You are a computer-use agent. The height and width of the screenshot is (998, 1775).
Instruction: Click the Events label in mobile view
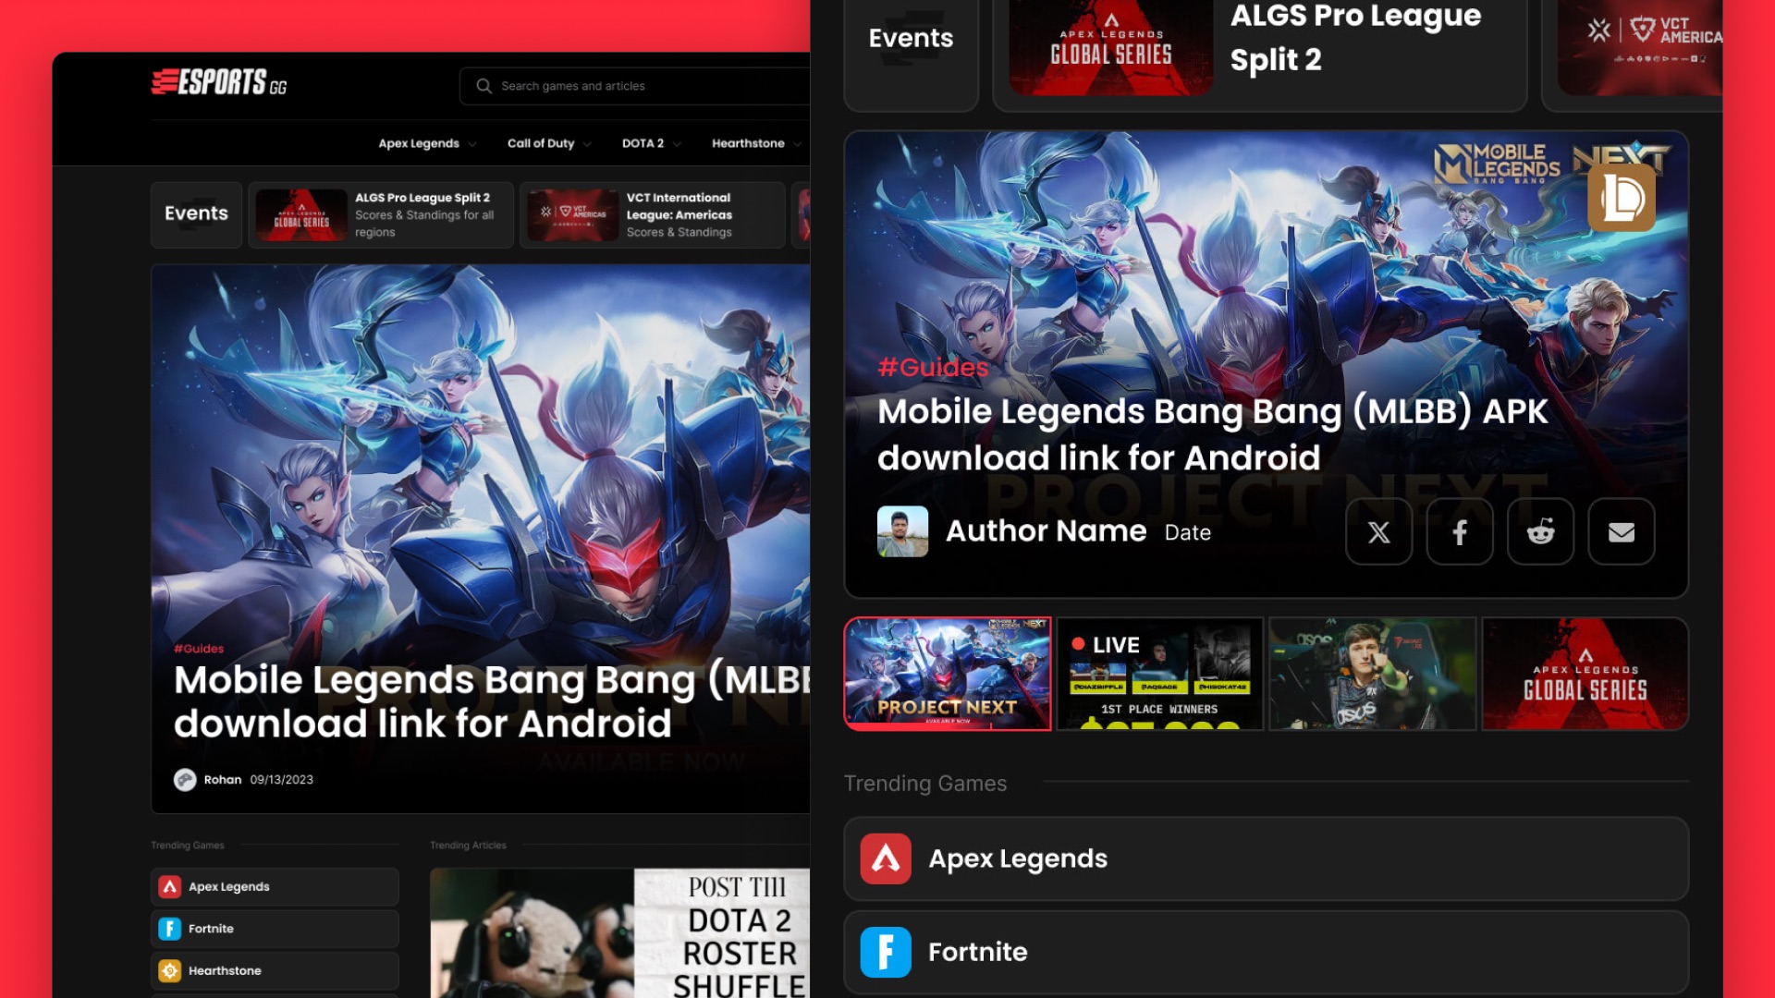pyautogui.click(x=911, y=38)
